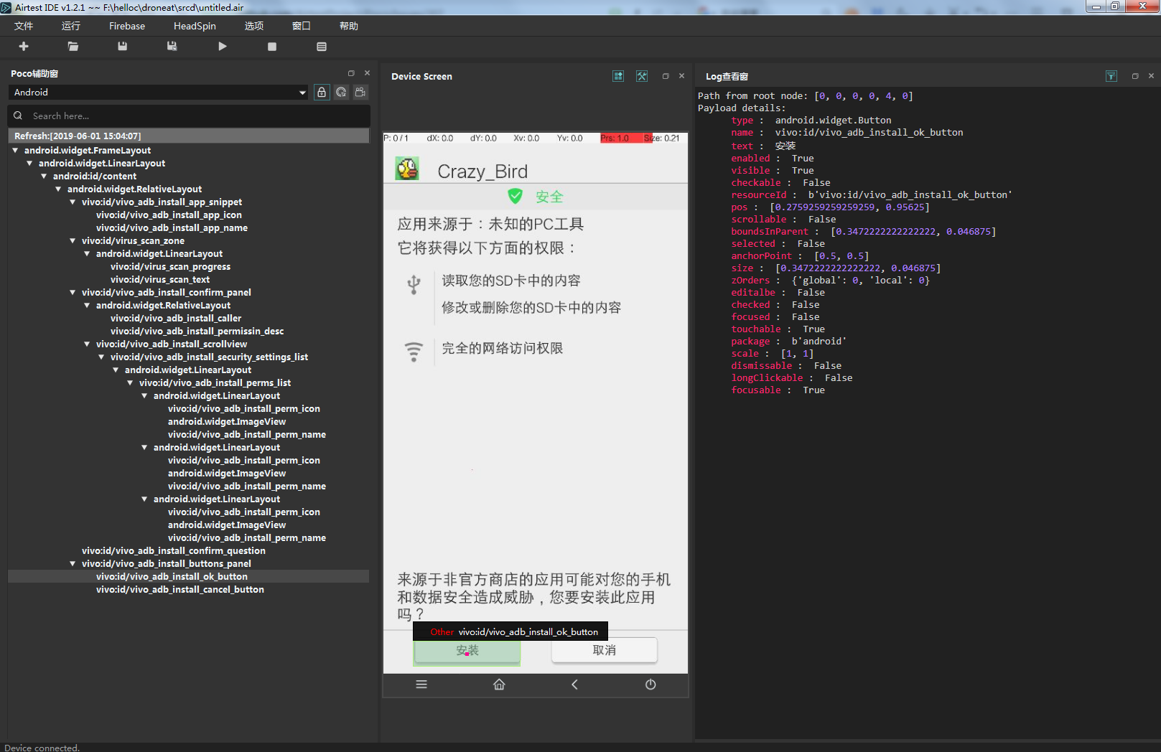
Task: Close the Log viewer panel
Action: point(1151,76)
